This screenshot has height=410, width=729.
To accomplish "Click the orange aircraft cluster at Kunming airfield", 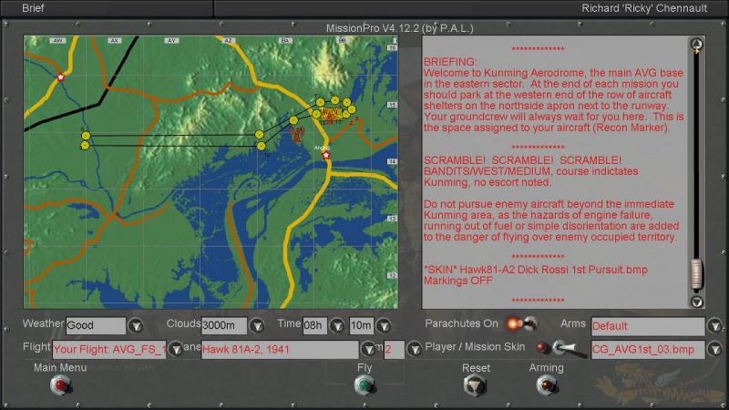I will [330, 115].
